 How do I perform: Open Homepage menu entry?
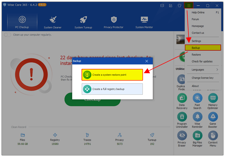point(203,26)
